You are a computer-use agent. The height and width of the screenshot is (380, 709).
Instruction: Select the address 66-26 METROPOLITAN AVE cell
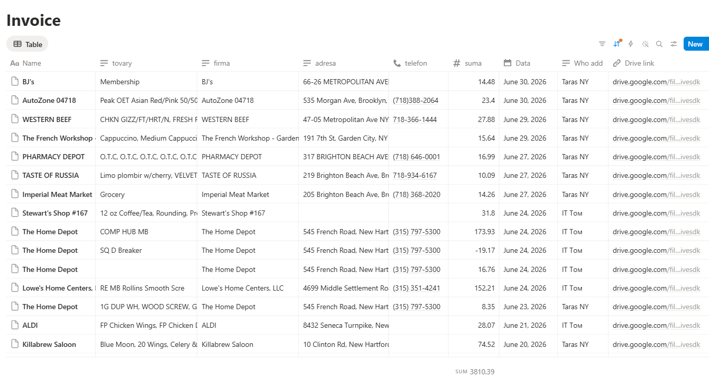pos(343,82)
